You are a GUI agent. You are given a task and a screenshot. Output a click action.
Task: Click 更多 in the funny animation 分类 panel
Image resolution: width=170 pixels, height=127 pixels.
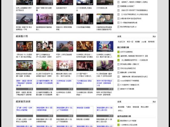tap(154, 102)
